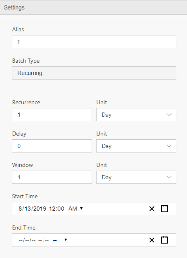Image resolution: width=187 pixels, height=258 pixels.
Task: Click the Alias label
Action: click(18, 29)
